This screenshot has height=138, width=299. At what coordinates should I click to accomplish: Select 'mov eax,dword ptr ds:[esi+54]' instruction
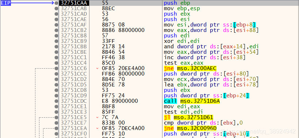[211, 52]
